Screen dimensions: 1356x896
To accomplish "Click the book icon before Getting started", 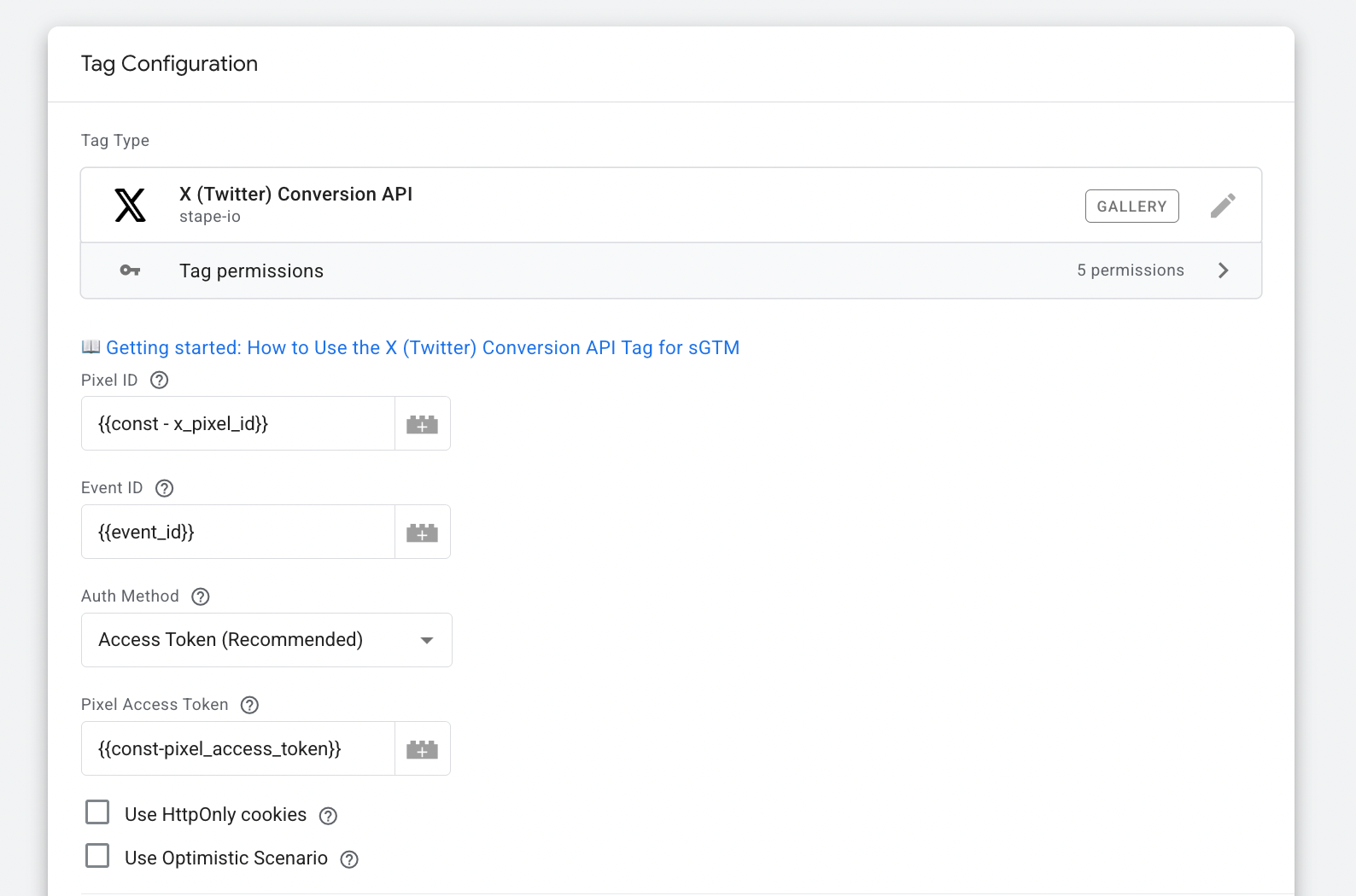I will pos(91,346).
